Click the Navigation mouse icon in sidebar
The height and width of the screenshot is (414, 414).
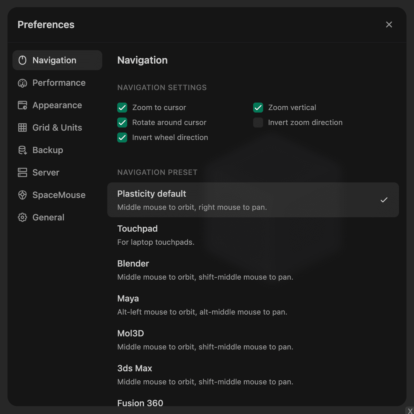click(x=22, y=60)
